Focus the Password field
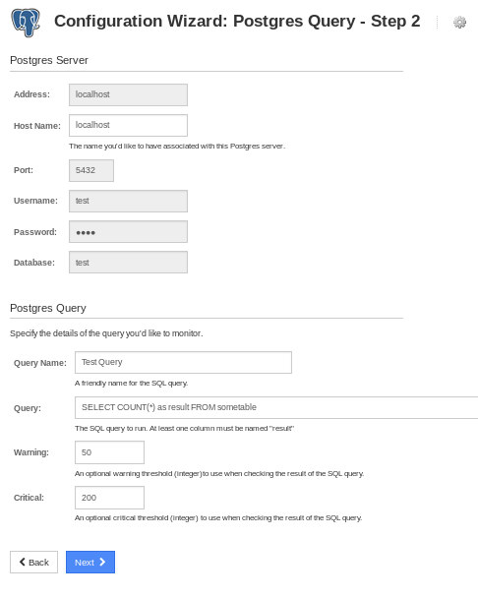Screen dimensions: 478x598 [x=128, y=231]
